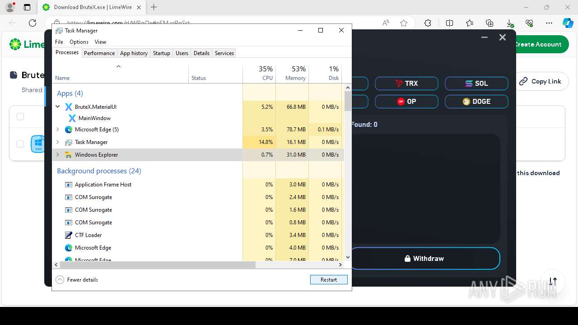Click the Withdraw button
This screenshot has height=325, width=578.
click(424, 259)
